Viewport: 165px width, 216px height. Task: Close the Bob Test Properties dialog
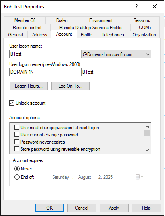pyautogui.click(x=155, y=6)
